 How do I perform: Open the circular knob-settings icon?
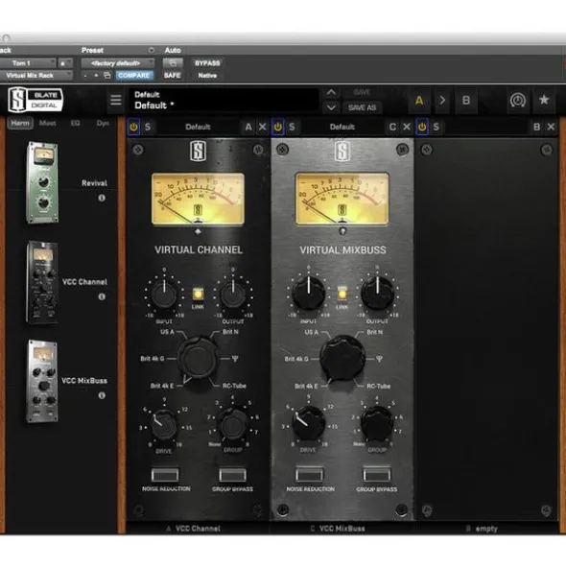pos(517,100)
